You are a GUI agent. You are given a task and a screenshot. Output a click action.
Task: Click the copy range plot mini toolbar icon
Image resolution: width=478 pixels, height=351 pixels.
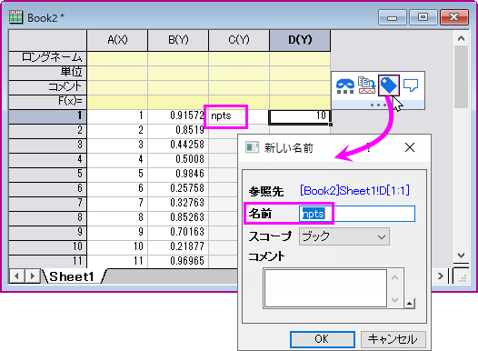[x=367, y=85]
